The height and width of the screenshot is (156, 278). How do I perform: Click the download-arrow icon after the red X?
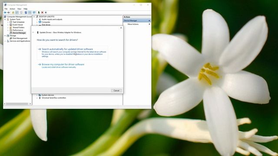(46, 13)
